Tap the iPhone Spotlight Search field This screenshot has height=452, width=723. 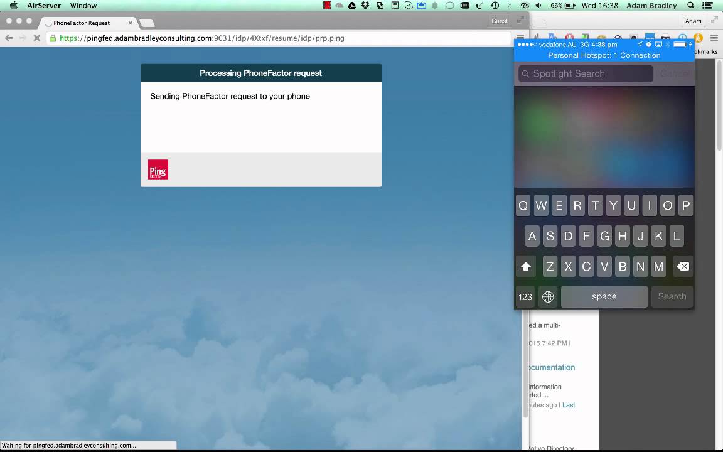tap(586, 74)
